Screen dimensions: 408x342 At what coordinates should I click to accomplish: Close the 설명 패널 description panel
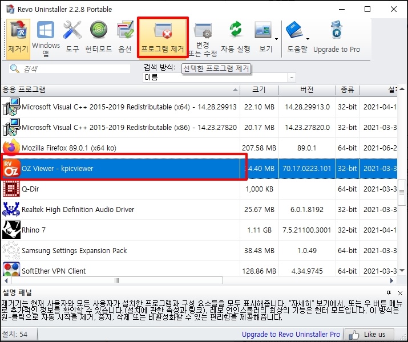pyautogui.click(x=400, y=293)
